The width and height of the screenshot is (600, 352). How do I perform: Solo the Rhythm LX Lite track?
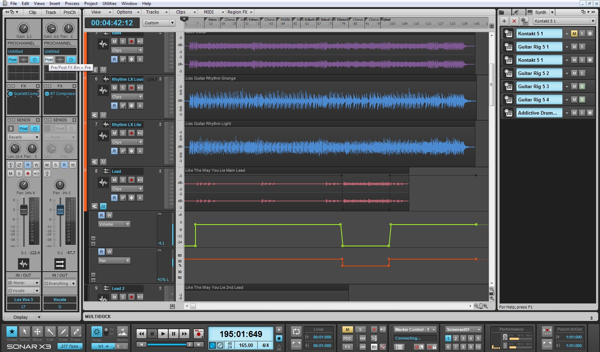123,133
